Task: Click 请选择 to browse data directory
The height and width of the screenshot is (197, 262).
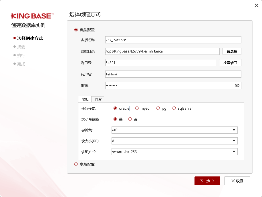Action: coord(232,51)
